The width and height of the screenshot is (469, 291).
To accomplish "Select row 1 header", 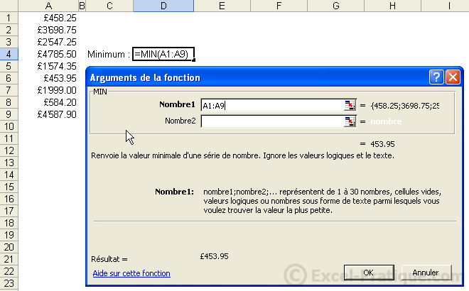I will pyautogui.click(x=9, y=18).
